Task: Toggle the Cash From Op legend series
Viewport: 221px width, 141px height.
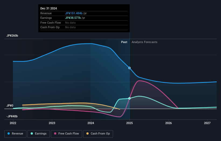Action: [98, 134]
